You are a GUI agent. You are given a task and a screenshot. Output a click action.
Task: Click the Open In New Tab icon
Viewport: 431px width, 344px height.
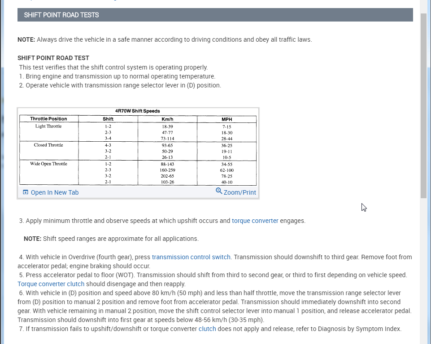point(26,192)
